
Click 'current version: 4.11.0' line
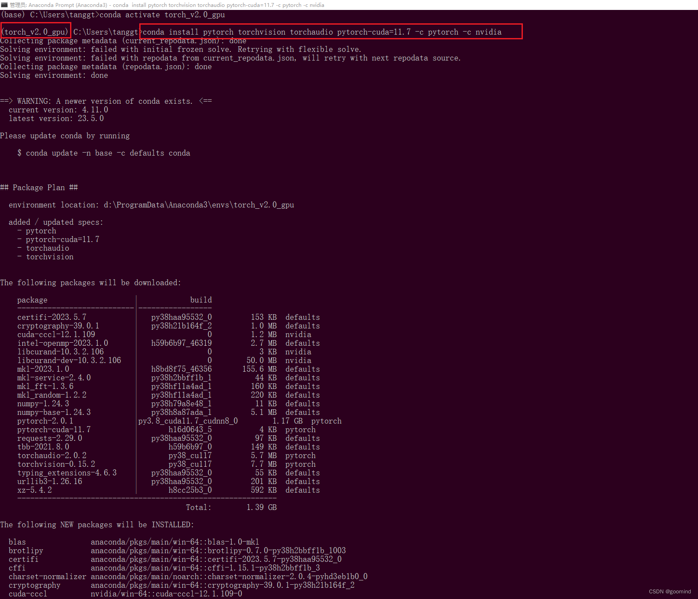pos(58,110)
